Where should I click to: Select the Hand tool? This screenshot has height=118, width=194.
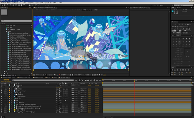tap(5, 5)
